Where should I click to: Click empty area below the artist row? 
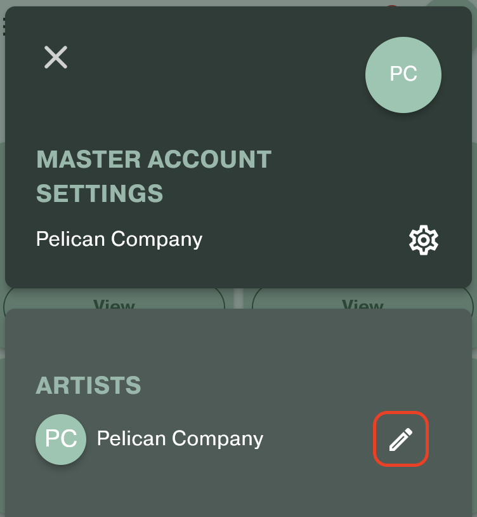238,492
